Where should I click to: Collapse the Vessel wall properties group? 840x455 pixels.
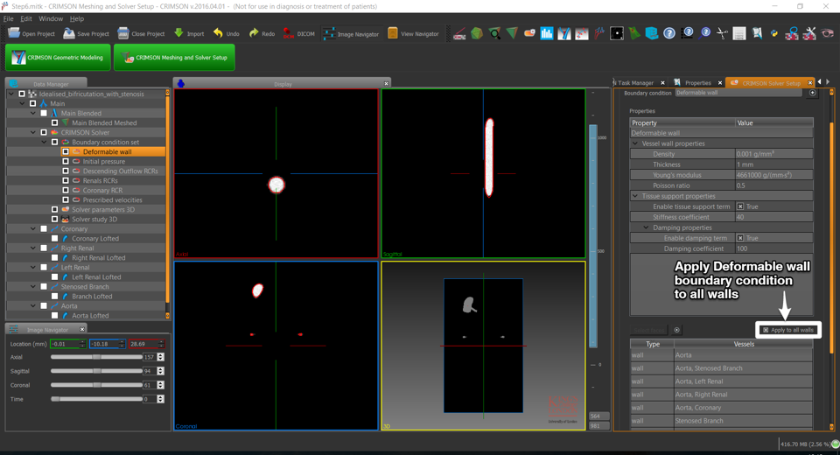635,143
